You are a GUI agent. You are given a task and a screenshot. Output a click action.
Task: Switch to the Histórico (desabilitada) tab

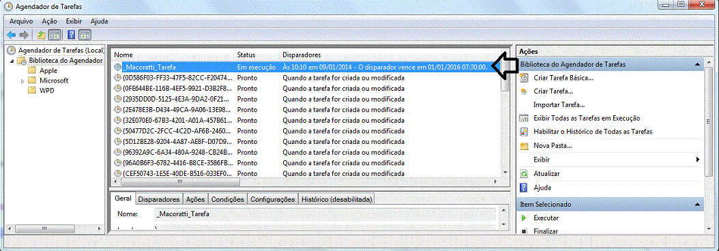(x=336, y=200)
